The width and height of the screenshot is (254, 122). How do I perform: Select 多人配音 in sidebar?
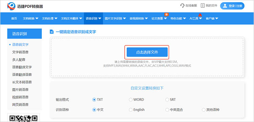pyautogui.click(x=19, y=60)
